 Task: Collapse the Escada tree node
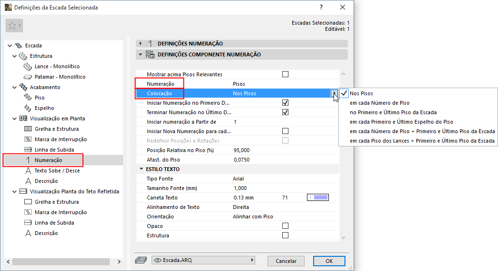(10, 46)
